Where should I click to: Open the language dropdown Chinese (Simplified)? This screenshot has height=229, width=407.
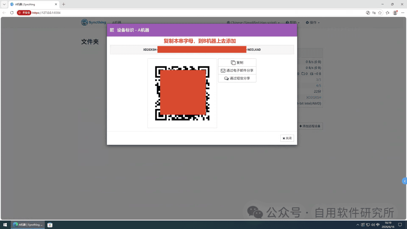253,23
